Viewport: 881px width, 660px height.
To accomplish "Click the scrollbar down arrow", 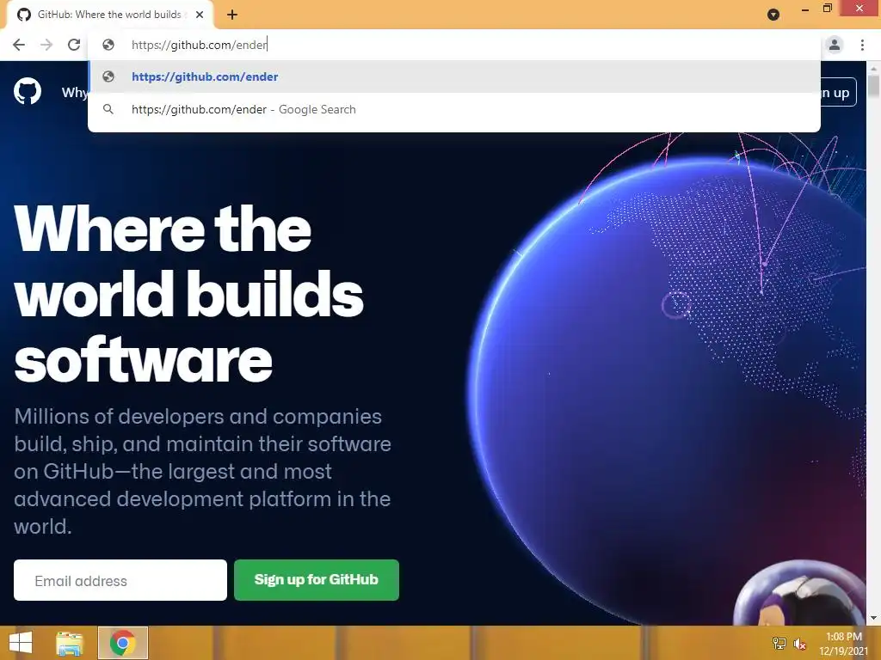I will pos(873,619).
